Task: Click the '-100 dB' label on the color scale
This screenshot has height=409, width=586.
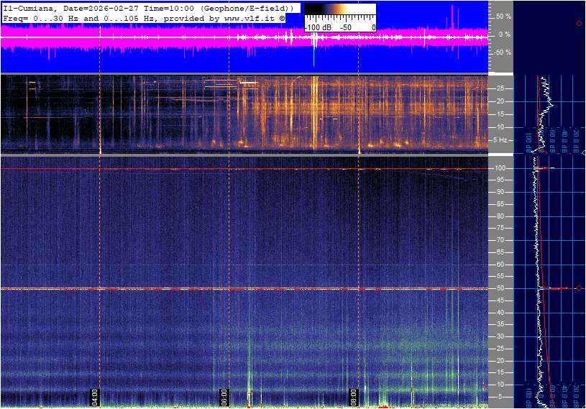Action: (318, 27)
